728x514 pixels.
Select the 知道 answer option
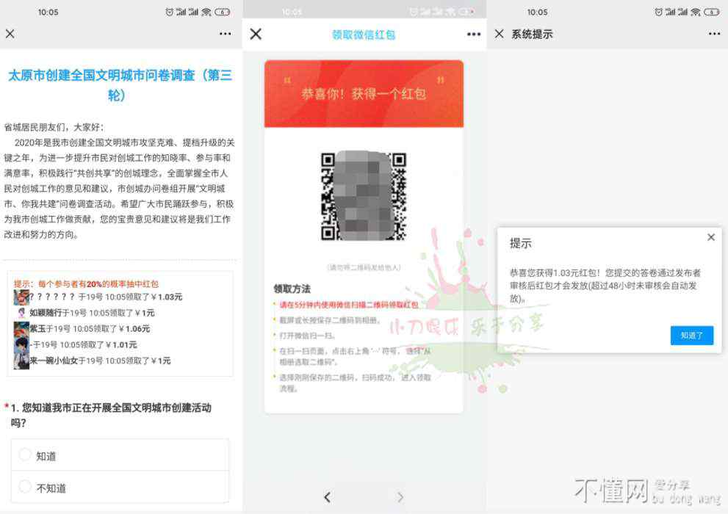[120, 455]
